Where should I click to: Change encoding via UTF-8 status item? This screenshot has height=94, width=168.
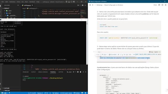point(46,93)
